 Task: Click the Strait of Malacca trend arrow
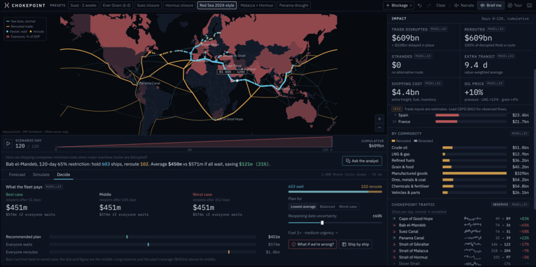click(394, 250)
